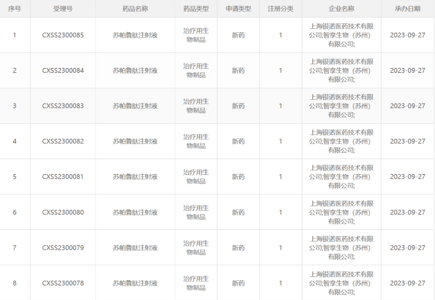Click 治疗用生物制品 in row CXSS2300083
435x300 pixels.
196,106
